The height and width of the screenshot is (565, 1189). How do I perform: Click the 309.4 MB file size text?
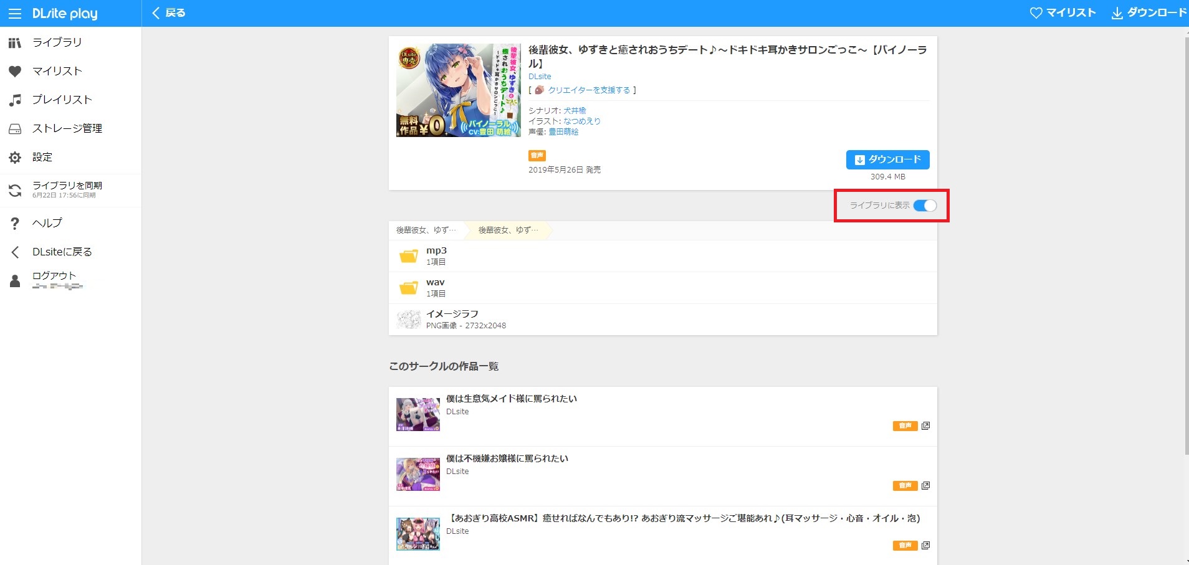coord(888,177)
